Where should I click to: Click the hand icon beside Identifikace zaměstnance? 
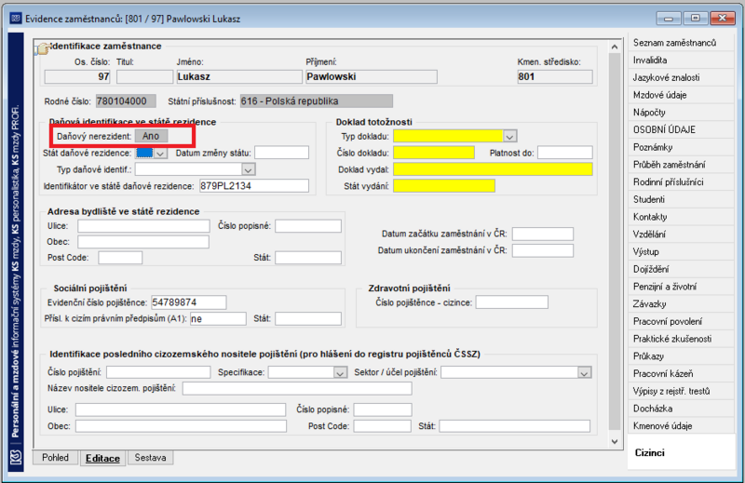pos(43,48)
